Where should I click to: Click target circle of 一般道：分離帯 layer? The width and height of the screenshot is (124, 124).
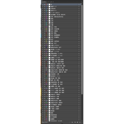pos(79,109)
